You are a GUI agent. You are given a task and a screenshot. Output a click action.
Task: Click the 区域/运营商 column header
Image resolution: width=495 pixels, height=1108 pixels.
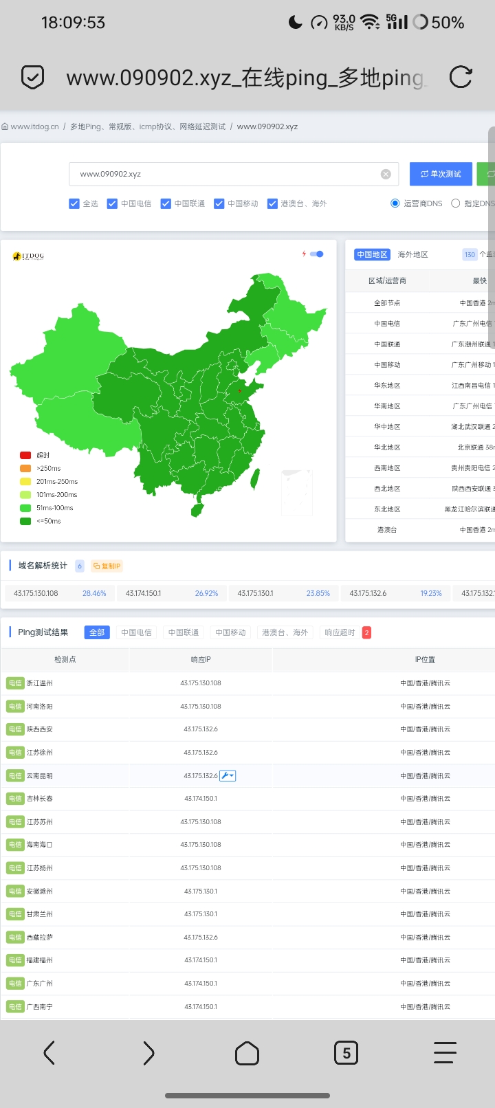pos(387,280)
